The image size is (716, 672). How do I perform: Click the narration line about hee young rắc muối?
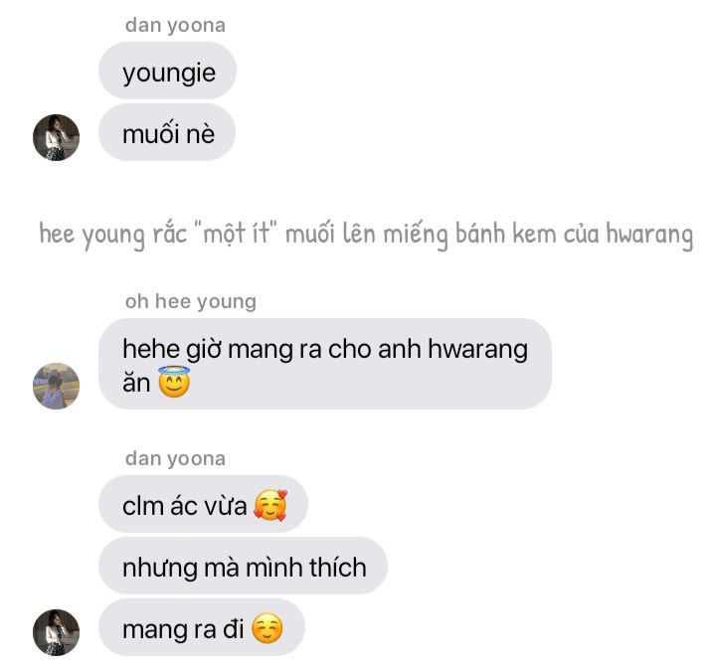click(366, 235)
